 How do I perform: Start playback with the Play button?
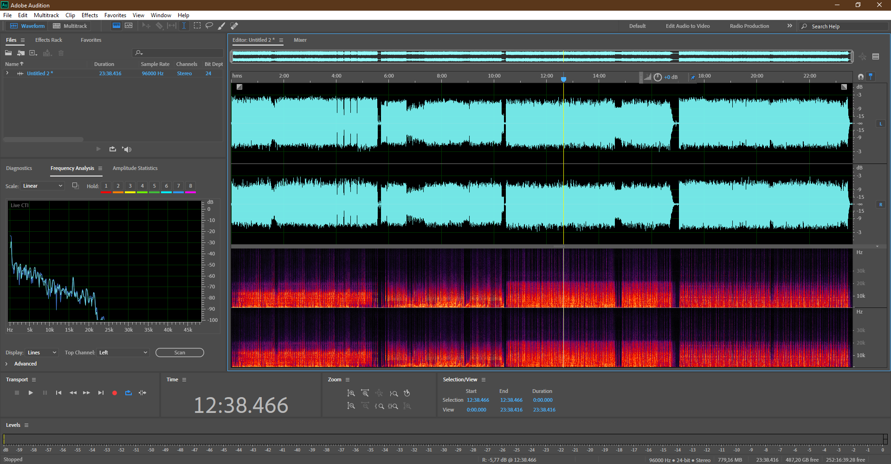click(31, 393)
